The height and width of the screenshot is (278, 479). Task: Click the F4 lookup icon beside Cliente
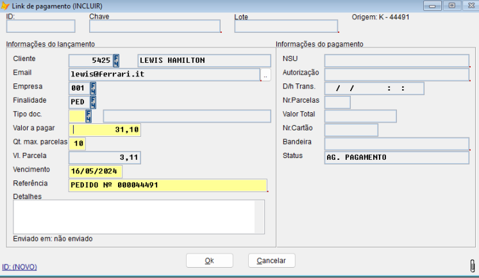(116, 60)
